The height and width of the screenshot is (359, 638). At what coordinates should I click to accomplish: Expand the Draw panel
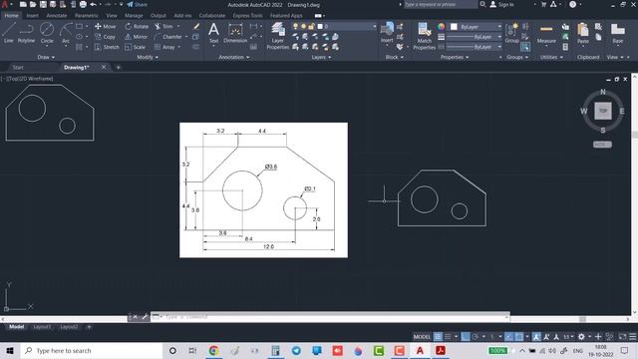[x=46, y=58]
